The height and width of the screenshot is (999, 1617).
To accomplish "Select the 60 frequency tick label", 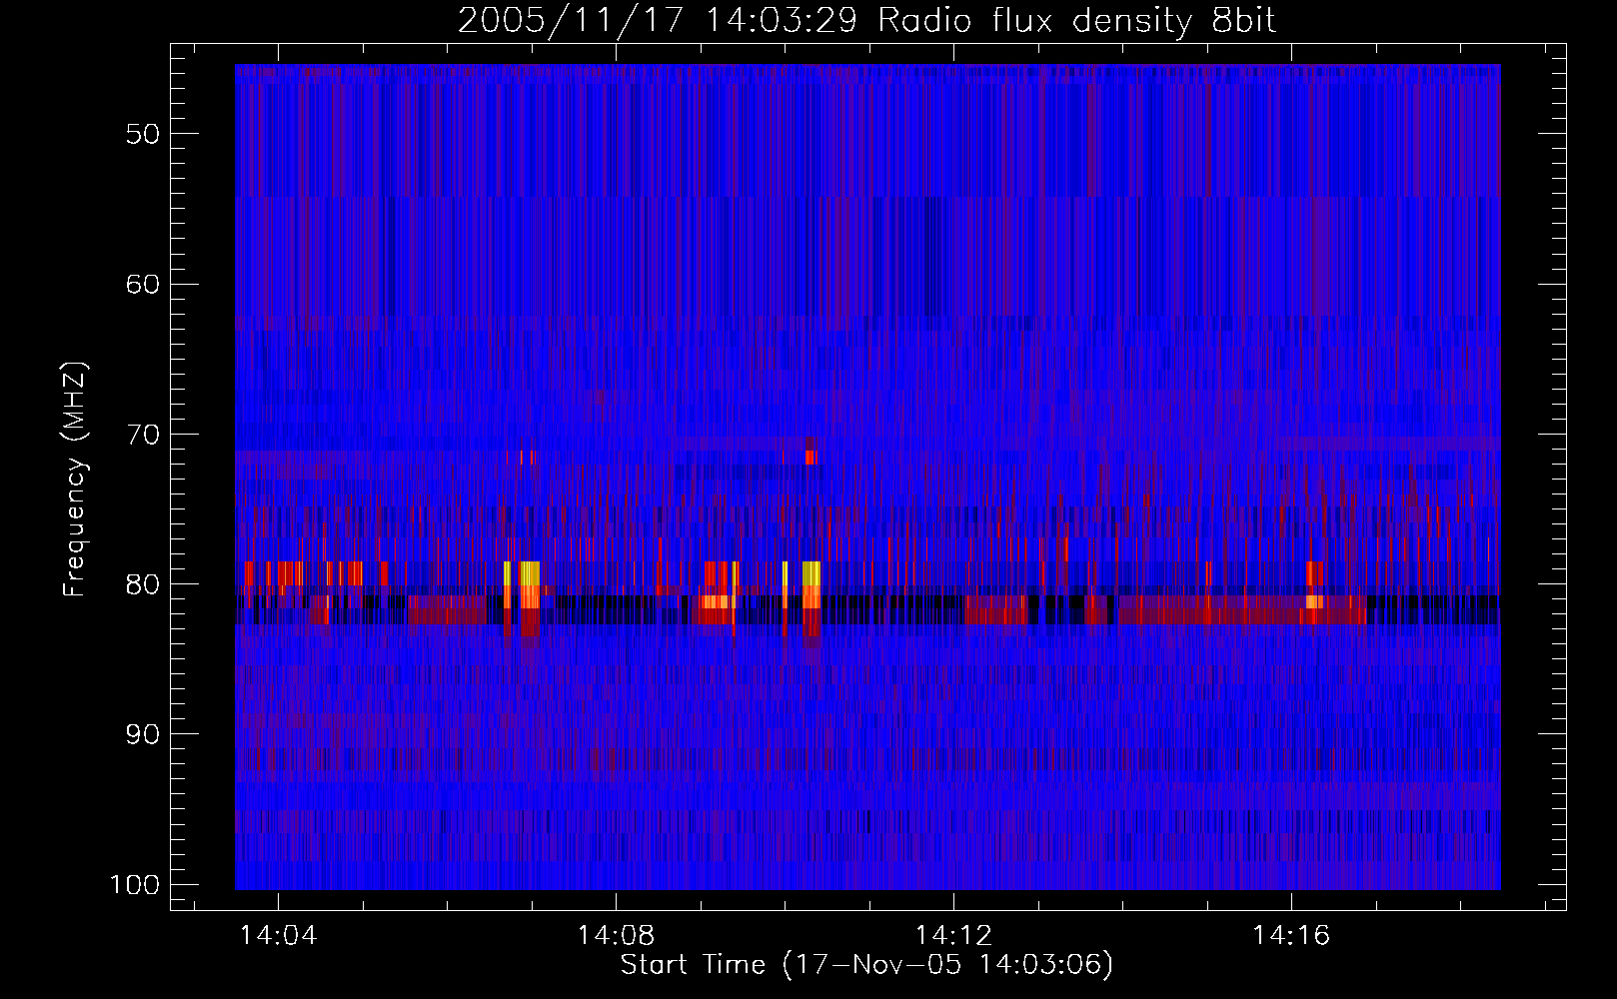I will click(142, 284).
